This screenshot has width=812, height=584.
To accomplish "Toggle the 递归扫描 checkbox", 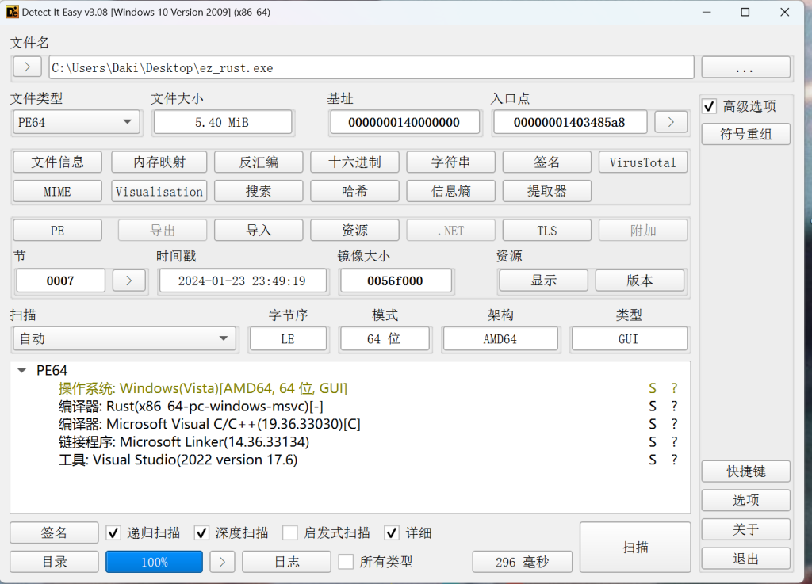I will [x=113, y=533].
